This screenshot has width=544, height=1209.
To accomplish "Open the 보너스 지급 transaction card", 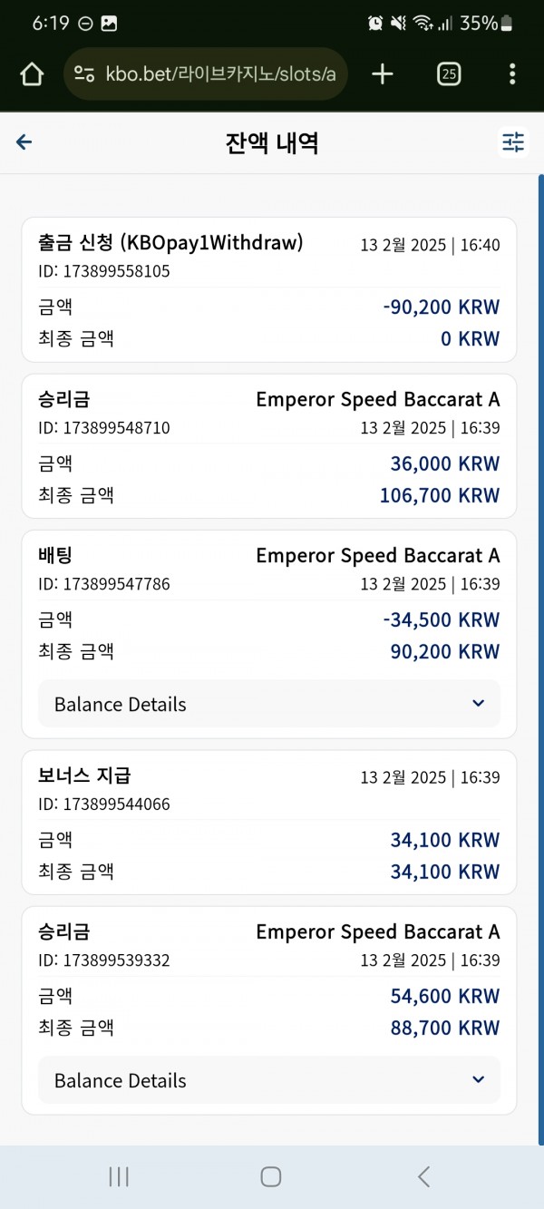I will [269, 823].
